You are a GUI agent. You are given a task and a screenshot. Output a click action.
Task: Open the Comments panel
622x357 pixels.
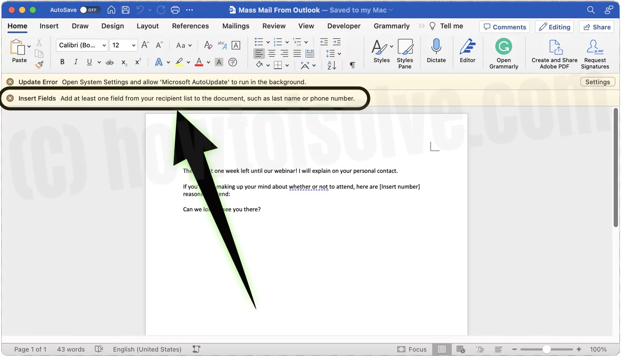(504, 27)
